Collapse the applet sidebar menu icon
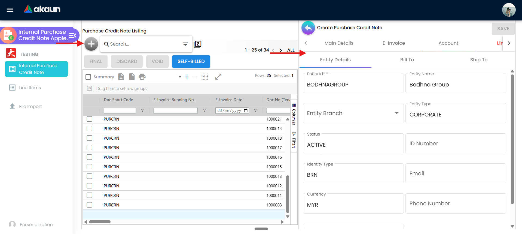522x234 pixels. click(x=72, y=35)
